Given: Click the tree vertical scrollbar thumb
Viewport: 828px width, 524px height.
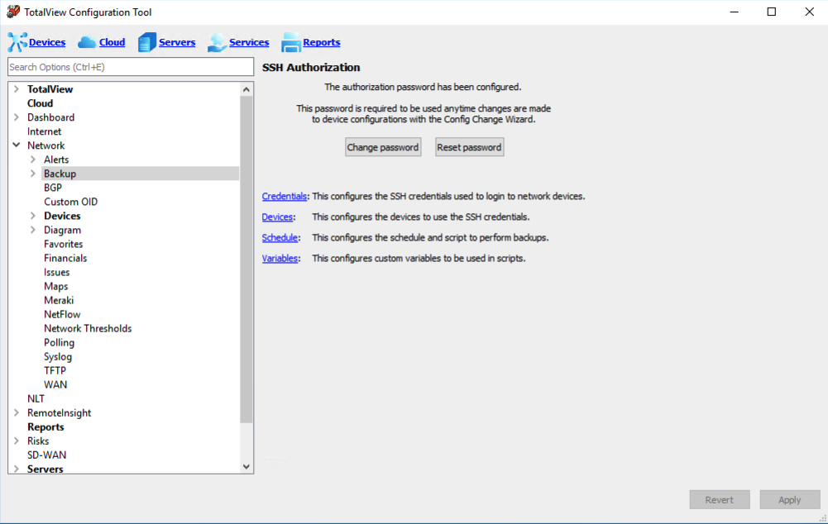Looking at the screenshot, I should click(x=246, y=260).
